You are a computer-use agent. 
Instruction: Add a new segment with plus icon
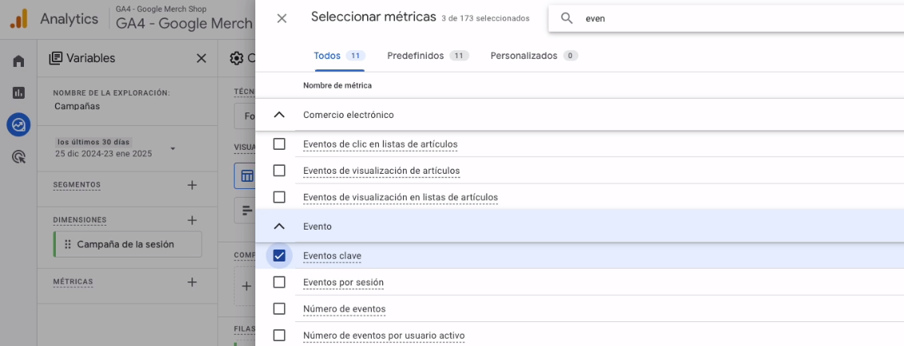(191, 185)
